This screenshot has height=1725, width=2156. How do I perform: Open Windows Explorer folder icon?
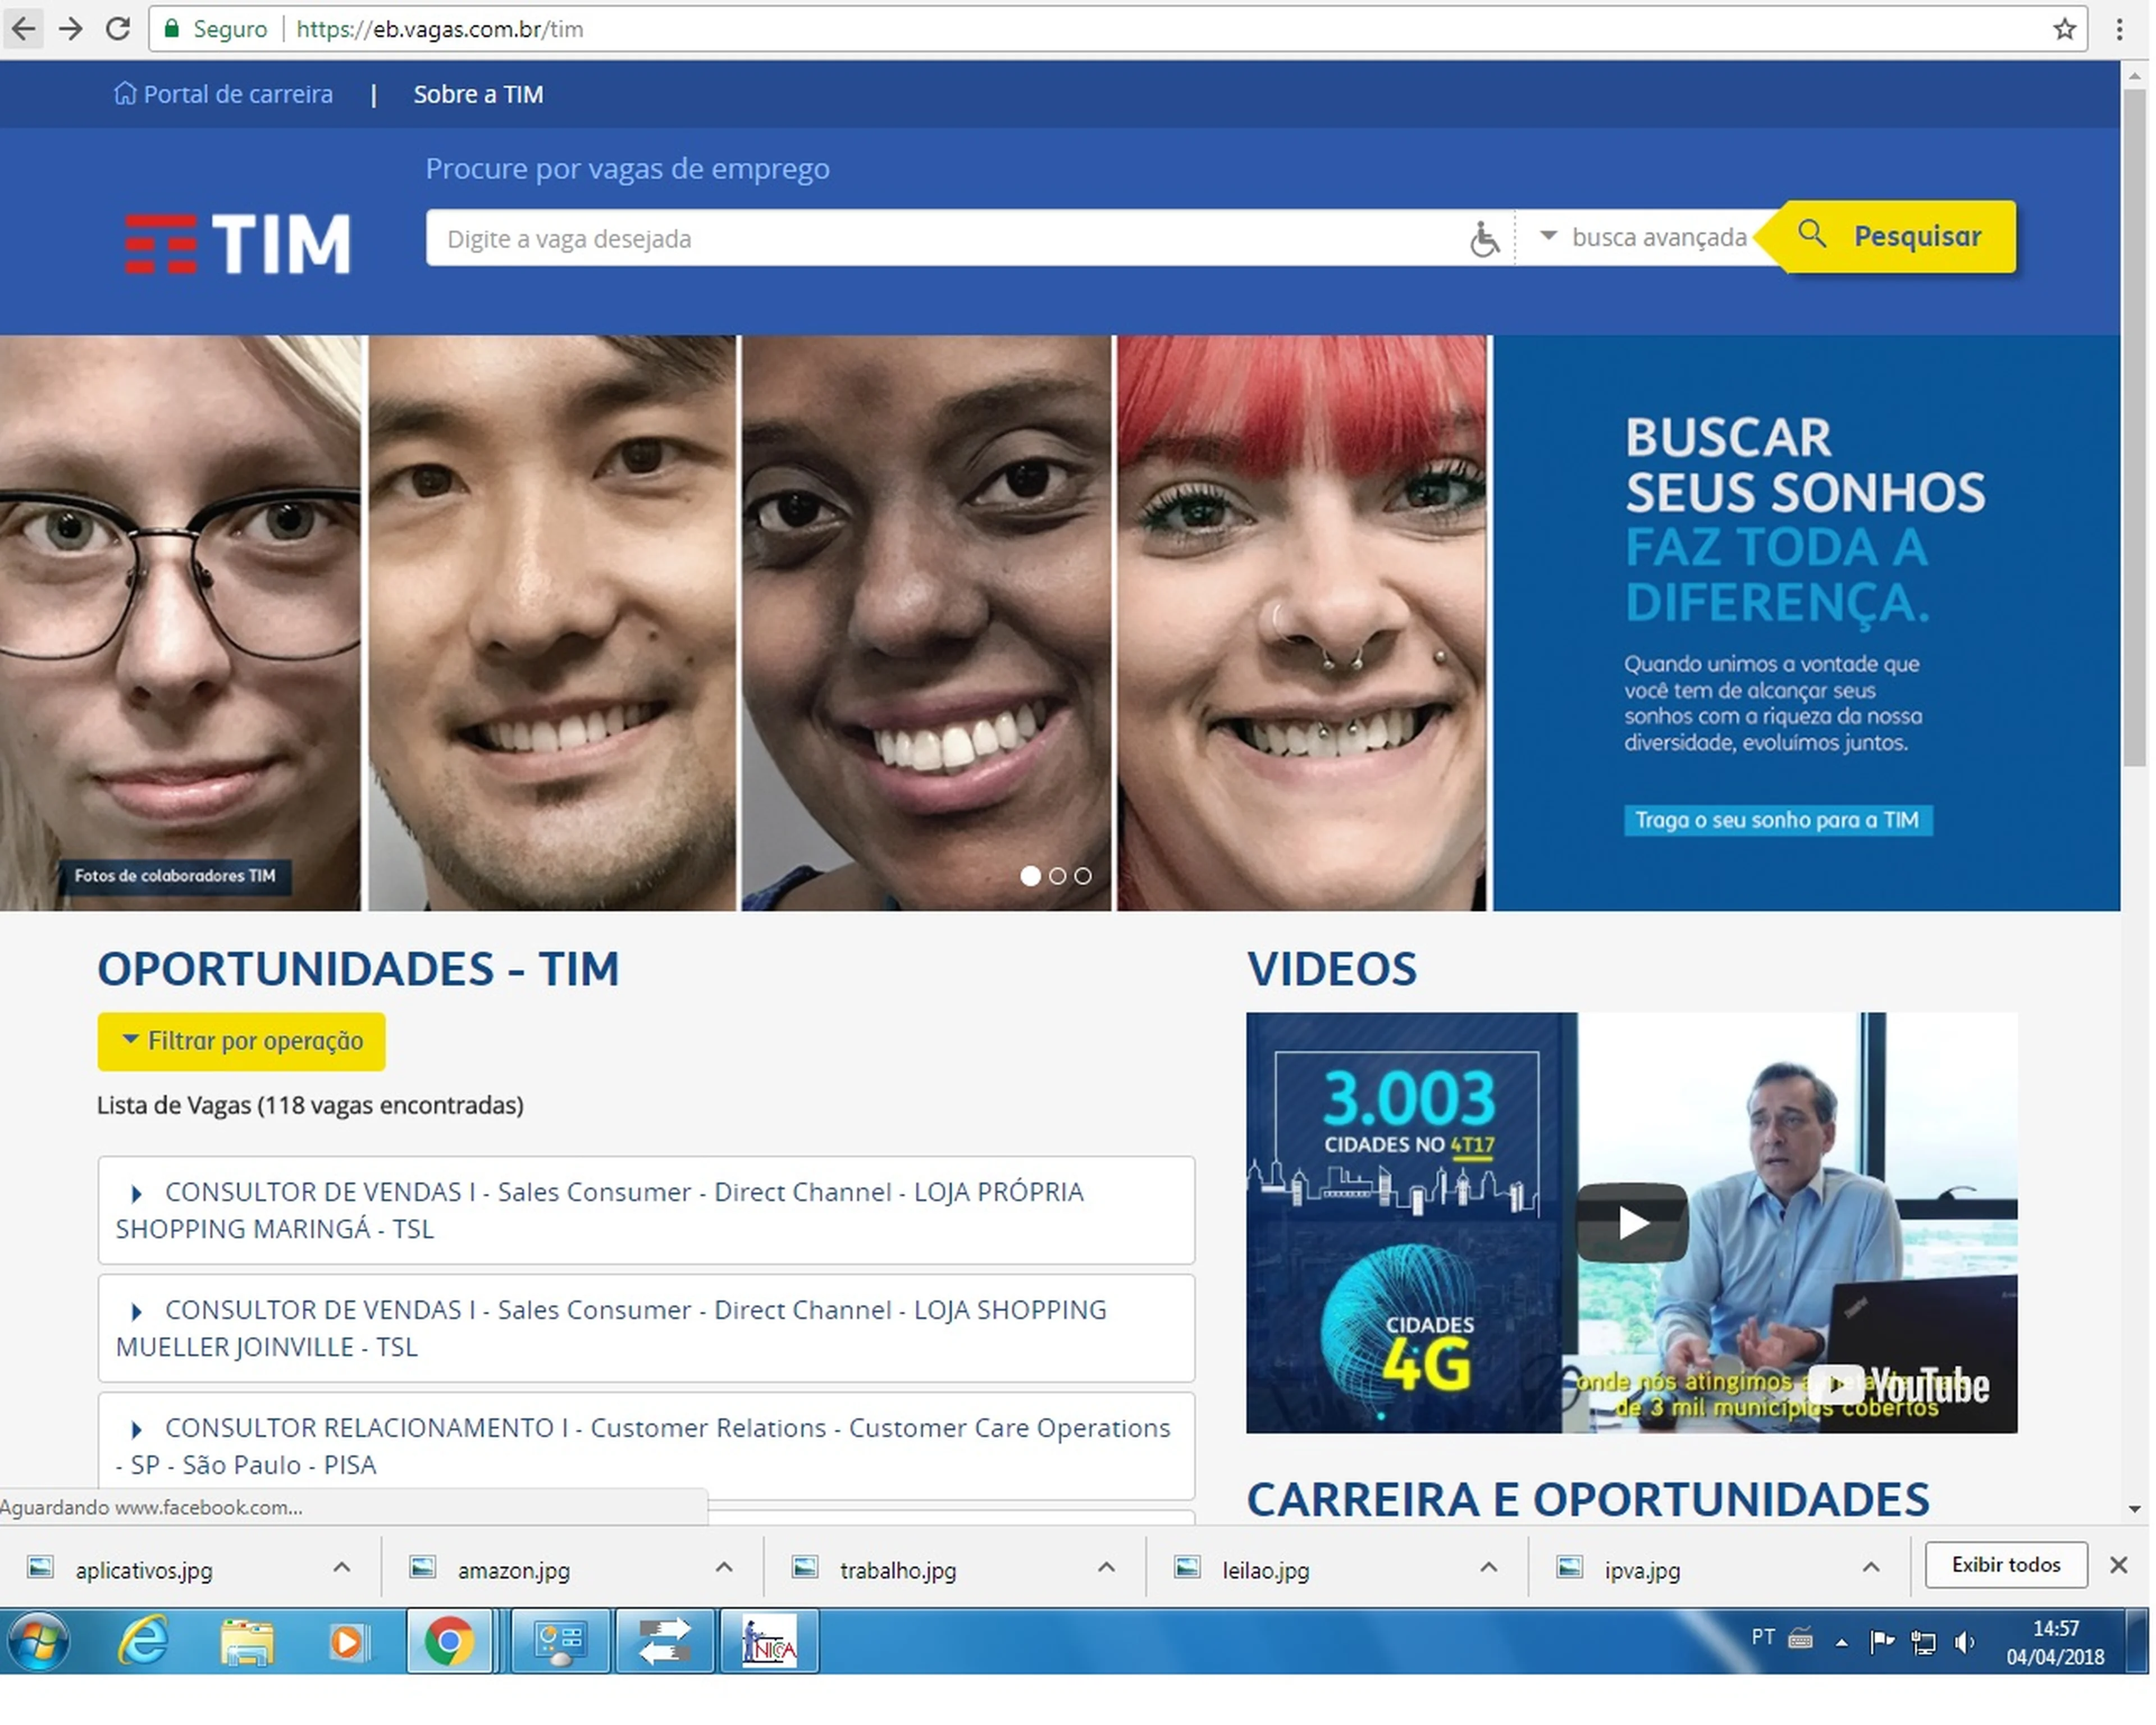[247, 1643]
